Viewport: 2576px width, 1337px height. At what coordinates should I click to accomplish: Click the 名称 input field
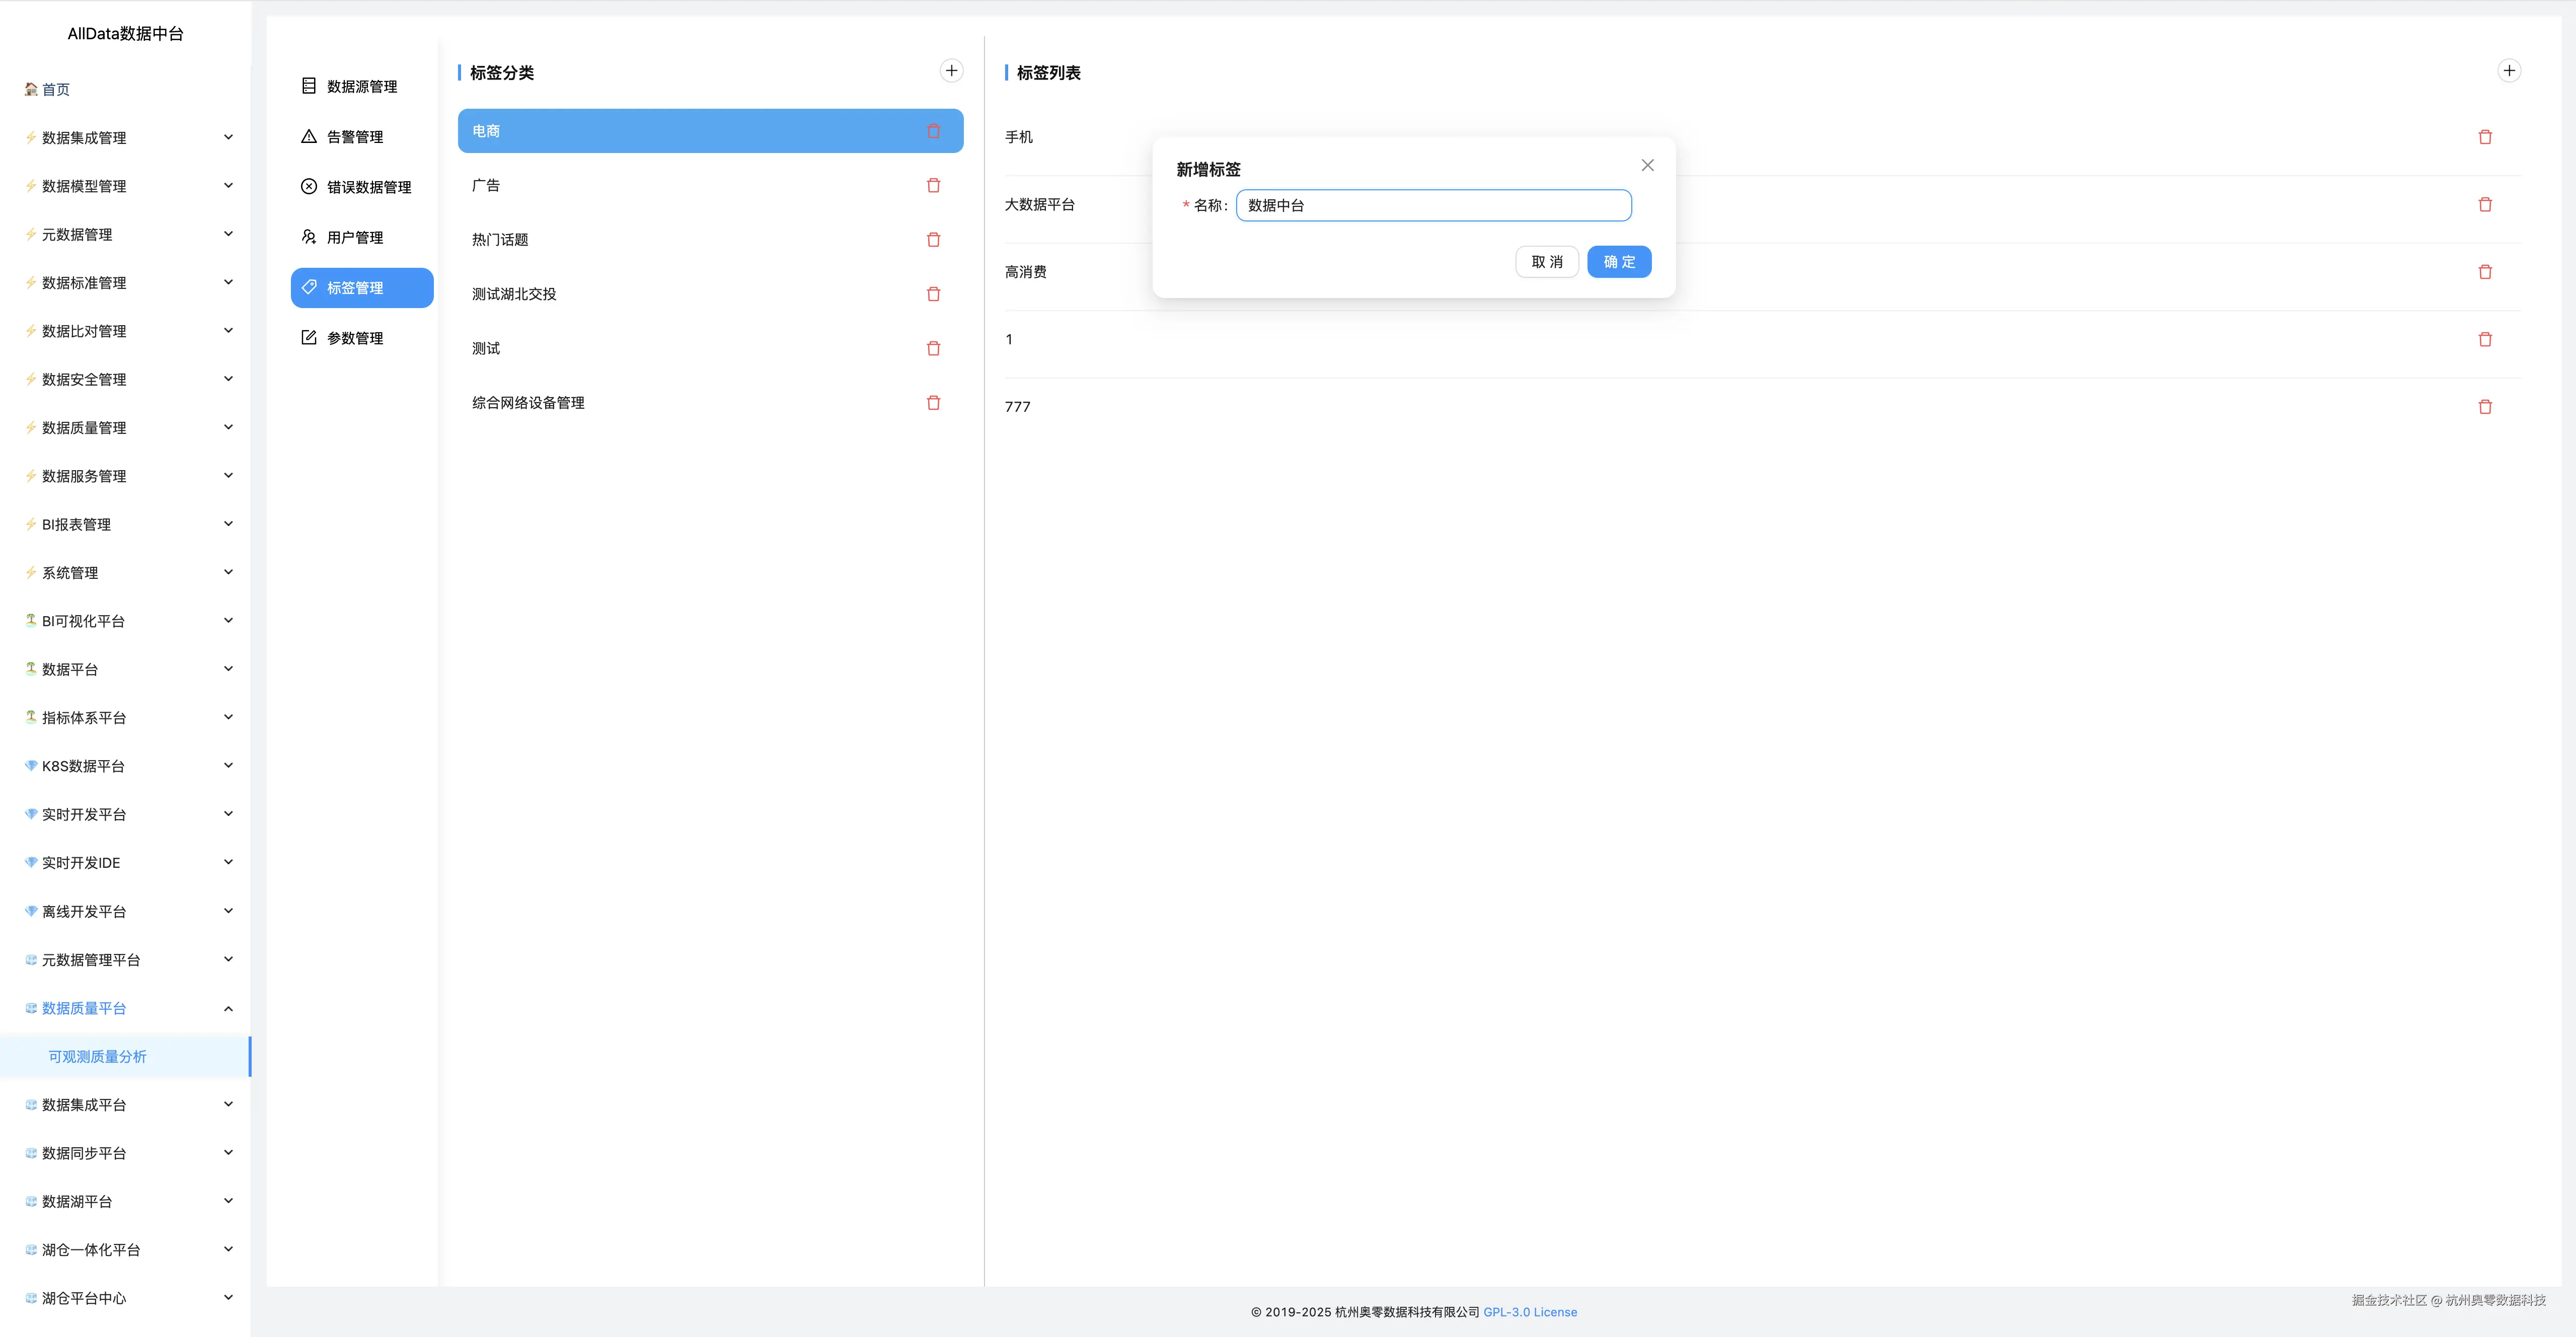(1433, 206)
